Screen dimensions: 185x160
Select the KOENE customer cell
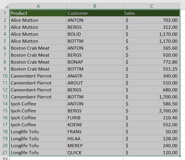pyautogui.click(x=95, y=125)
